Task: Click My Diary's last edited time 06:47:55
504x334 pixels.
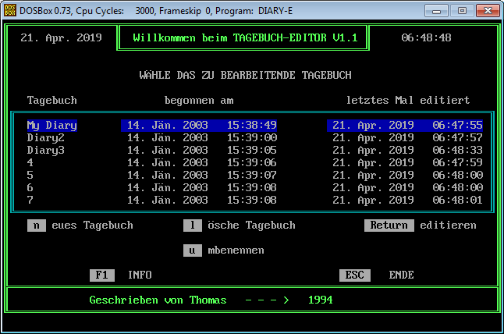Action: (457, 125)
